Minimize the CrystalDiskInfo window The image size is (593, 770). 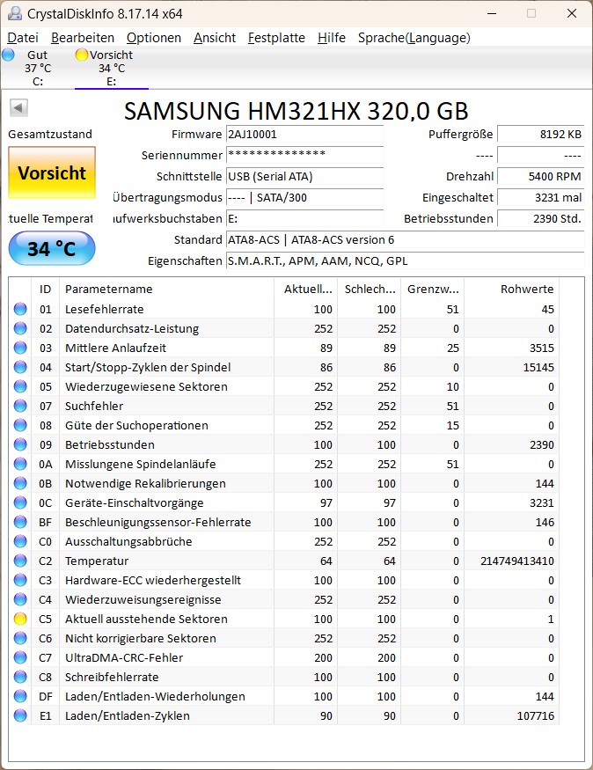tap(492, 13)
